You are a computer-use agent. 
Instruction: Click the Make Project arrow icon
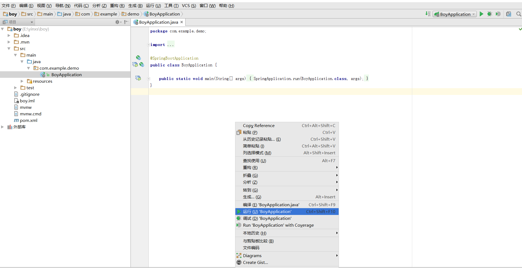pos(428,14)
